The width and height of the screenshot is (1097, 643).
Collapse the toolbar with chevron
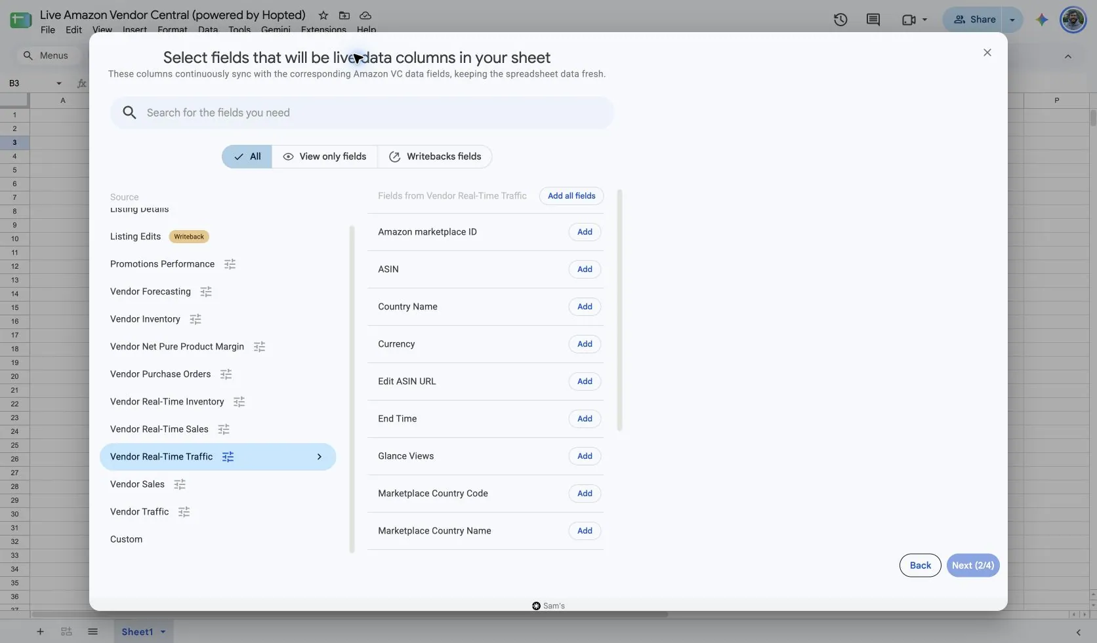pos(1068,56)
